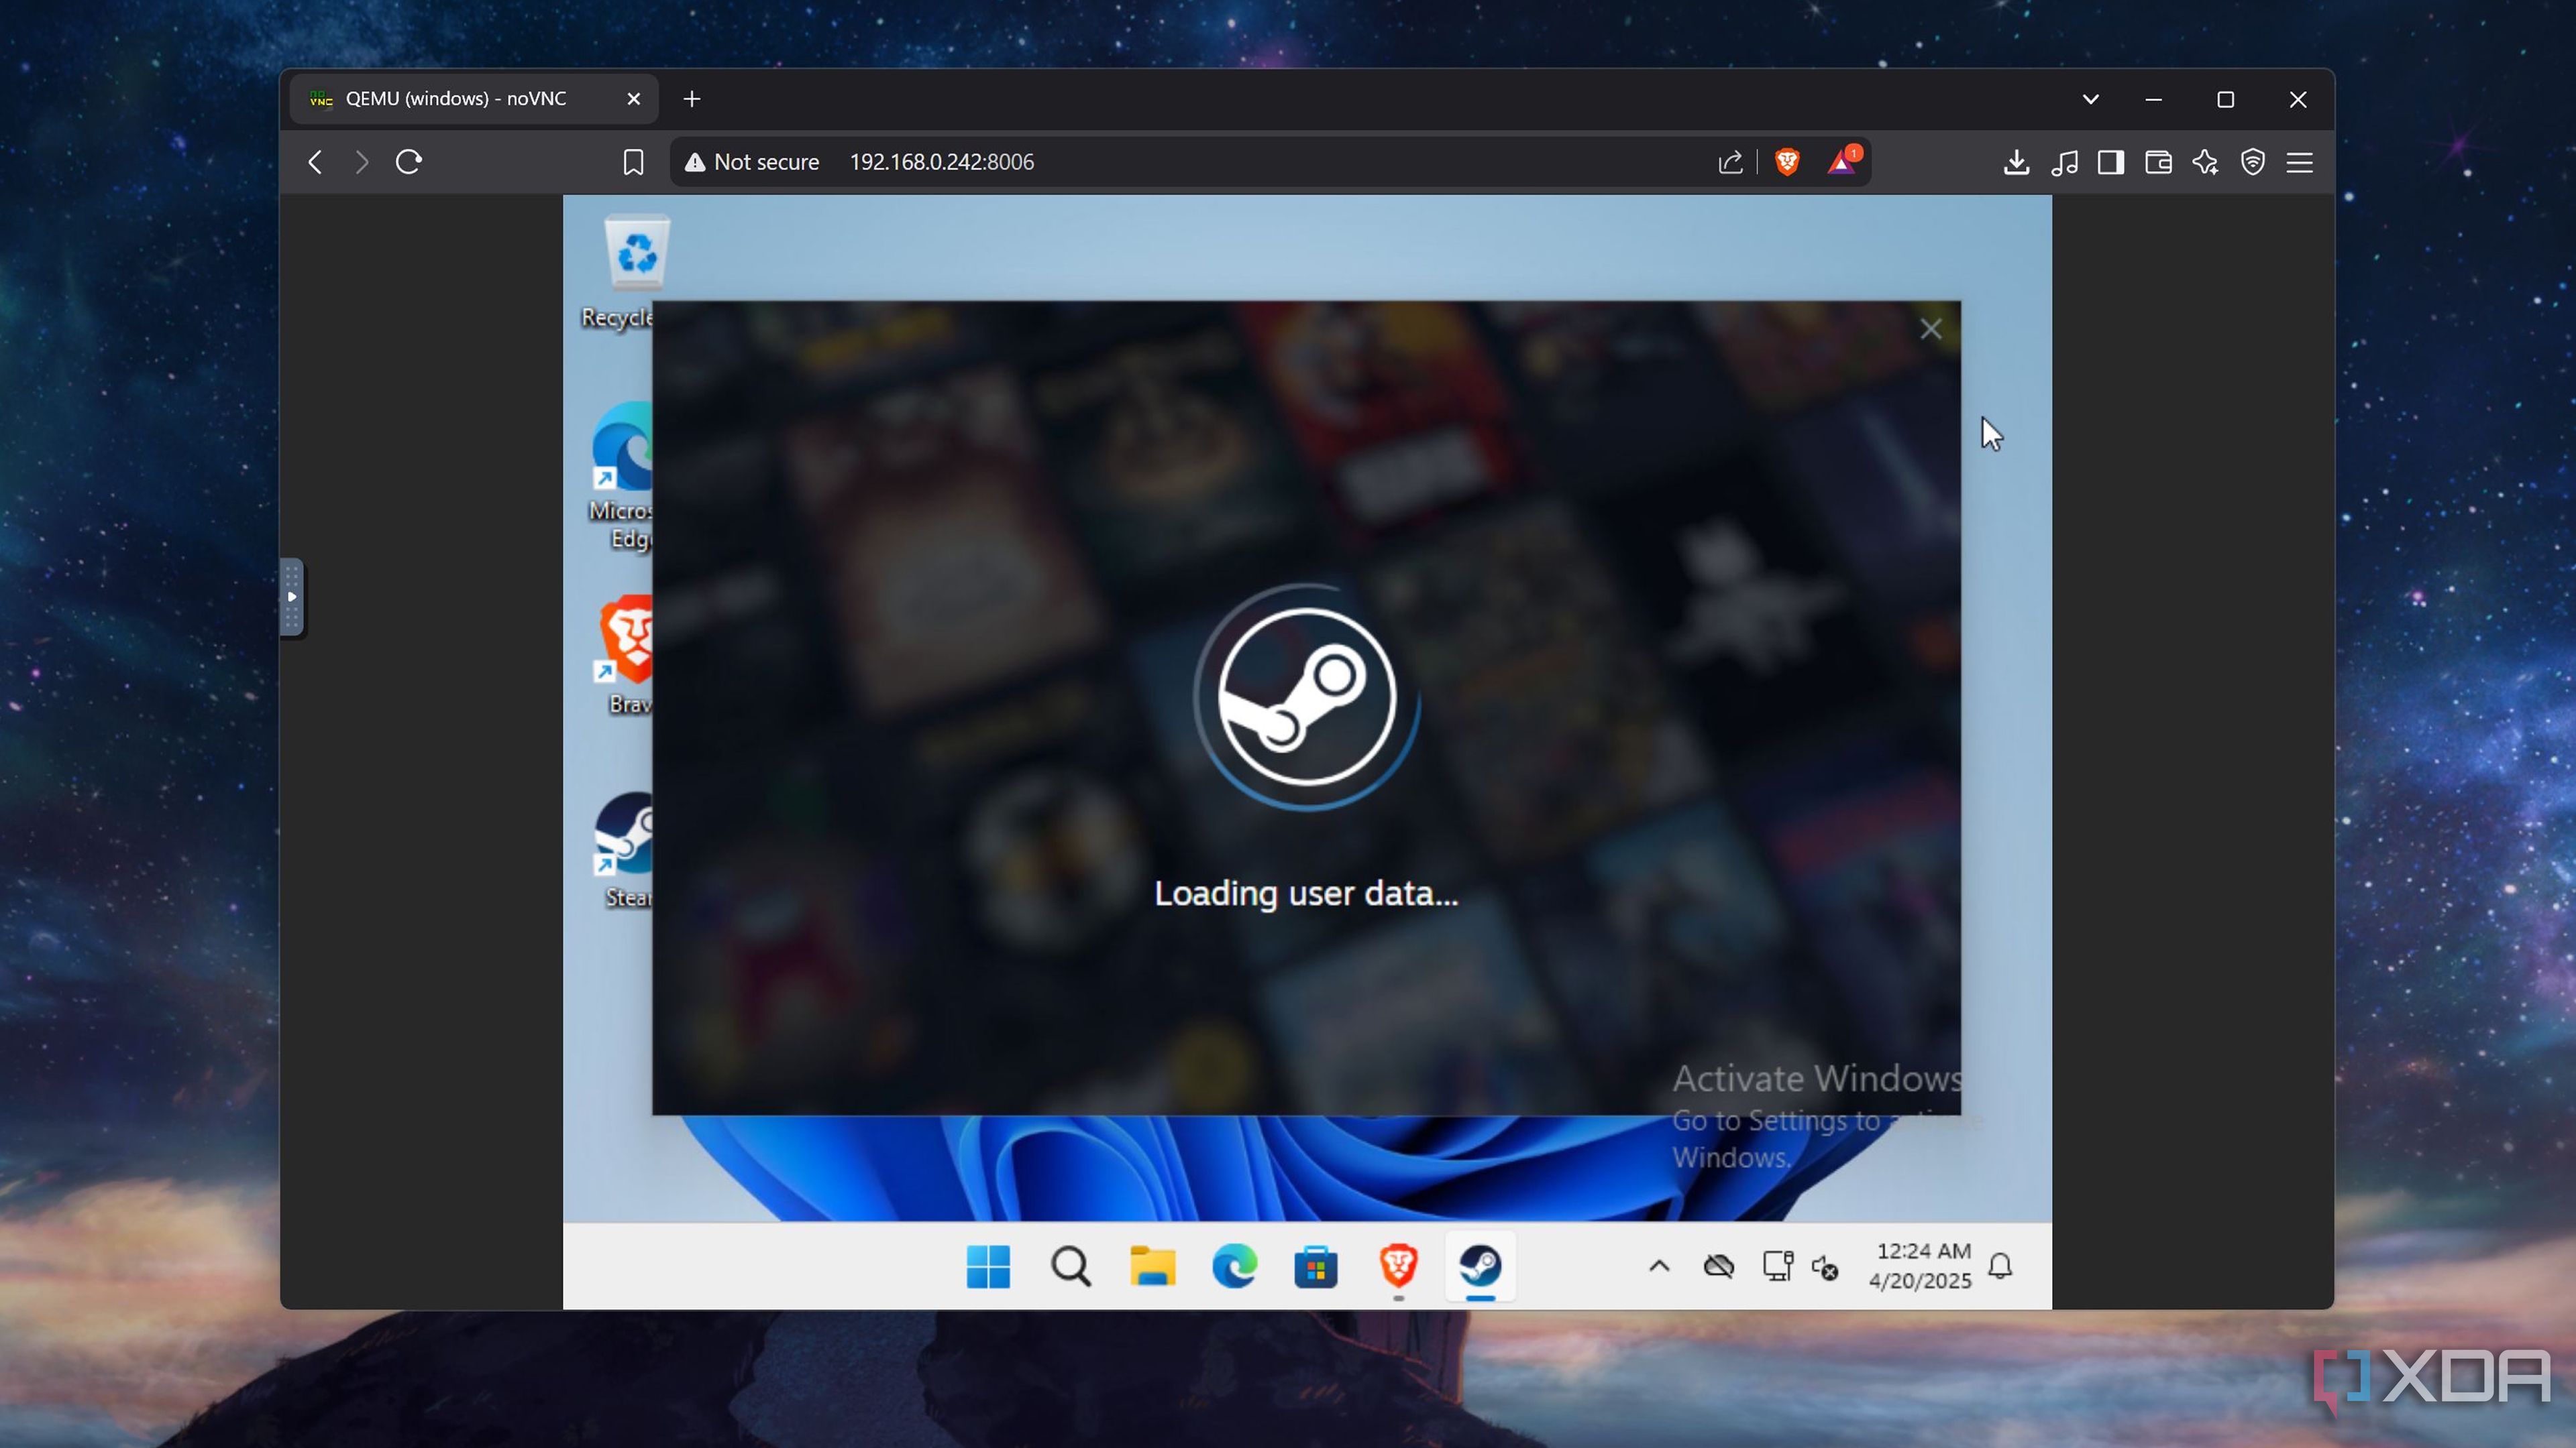Reload the current page

coord(408,162)
